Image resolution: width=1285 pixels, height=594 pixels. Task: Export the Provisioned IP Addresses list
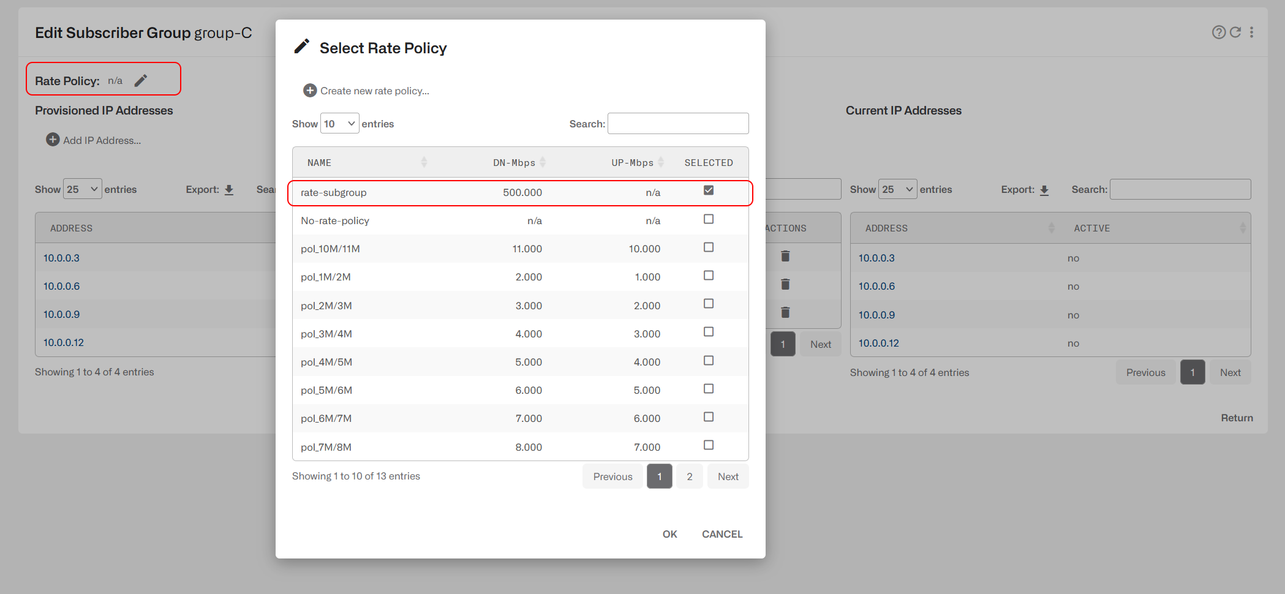tap(229, 190)
